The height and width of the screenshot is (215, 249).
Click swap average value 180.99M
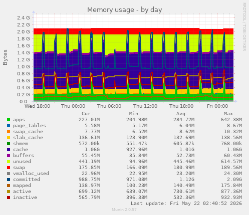click(184, 168)
